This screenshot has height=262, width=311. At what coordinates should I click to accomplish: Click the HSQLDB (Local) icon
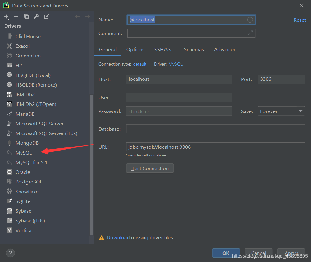pos(9,75)
